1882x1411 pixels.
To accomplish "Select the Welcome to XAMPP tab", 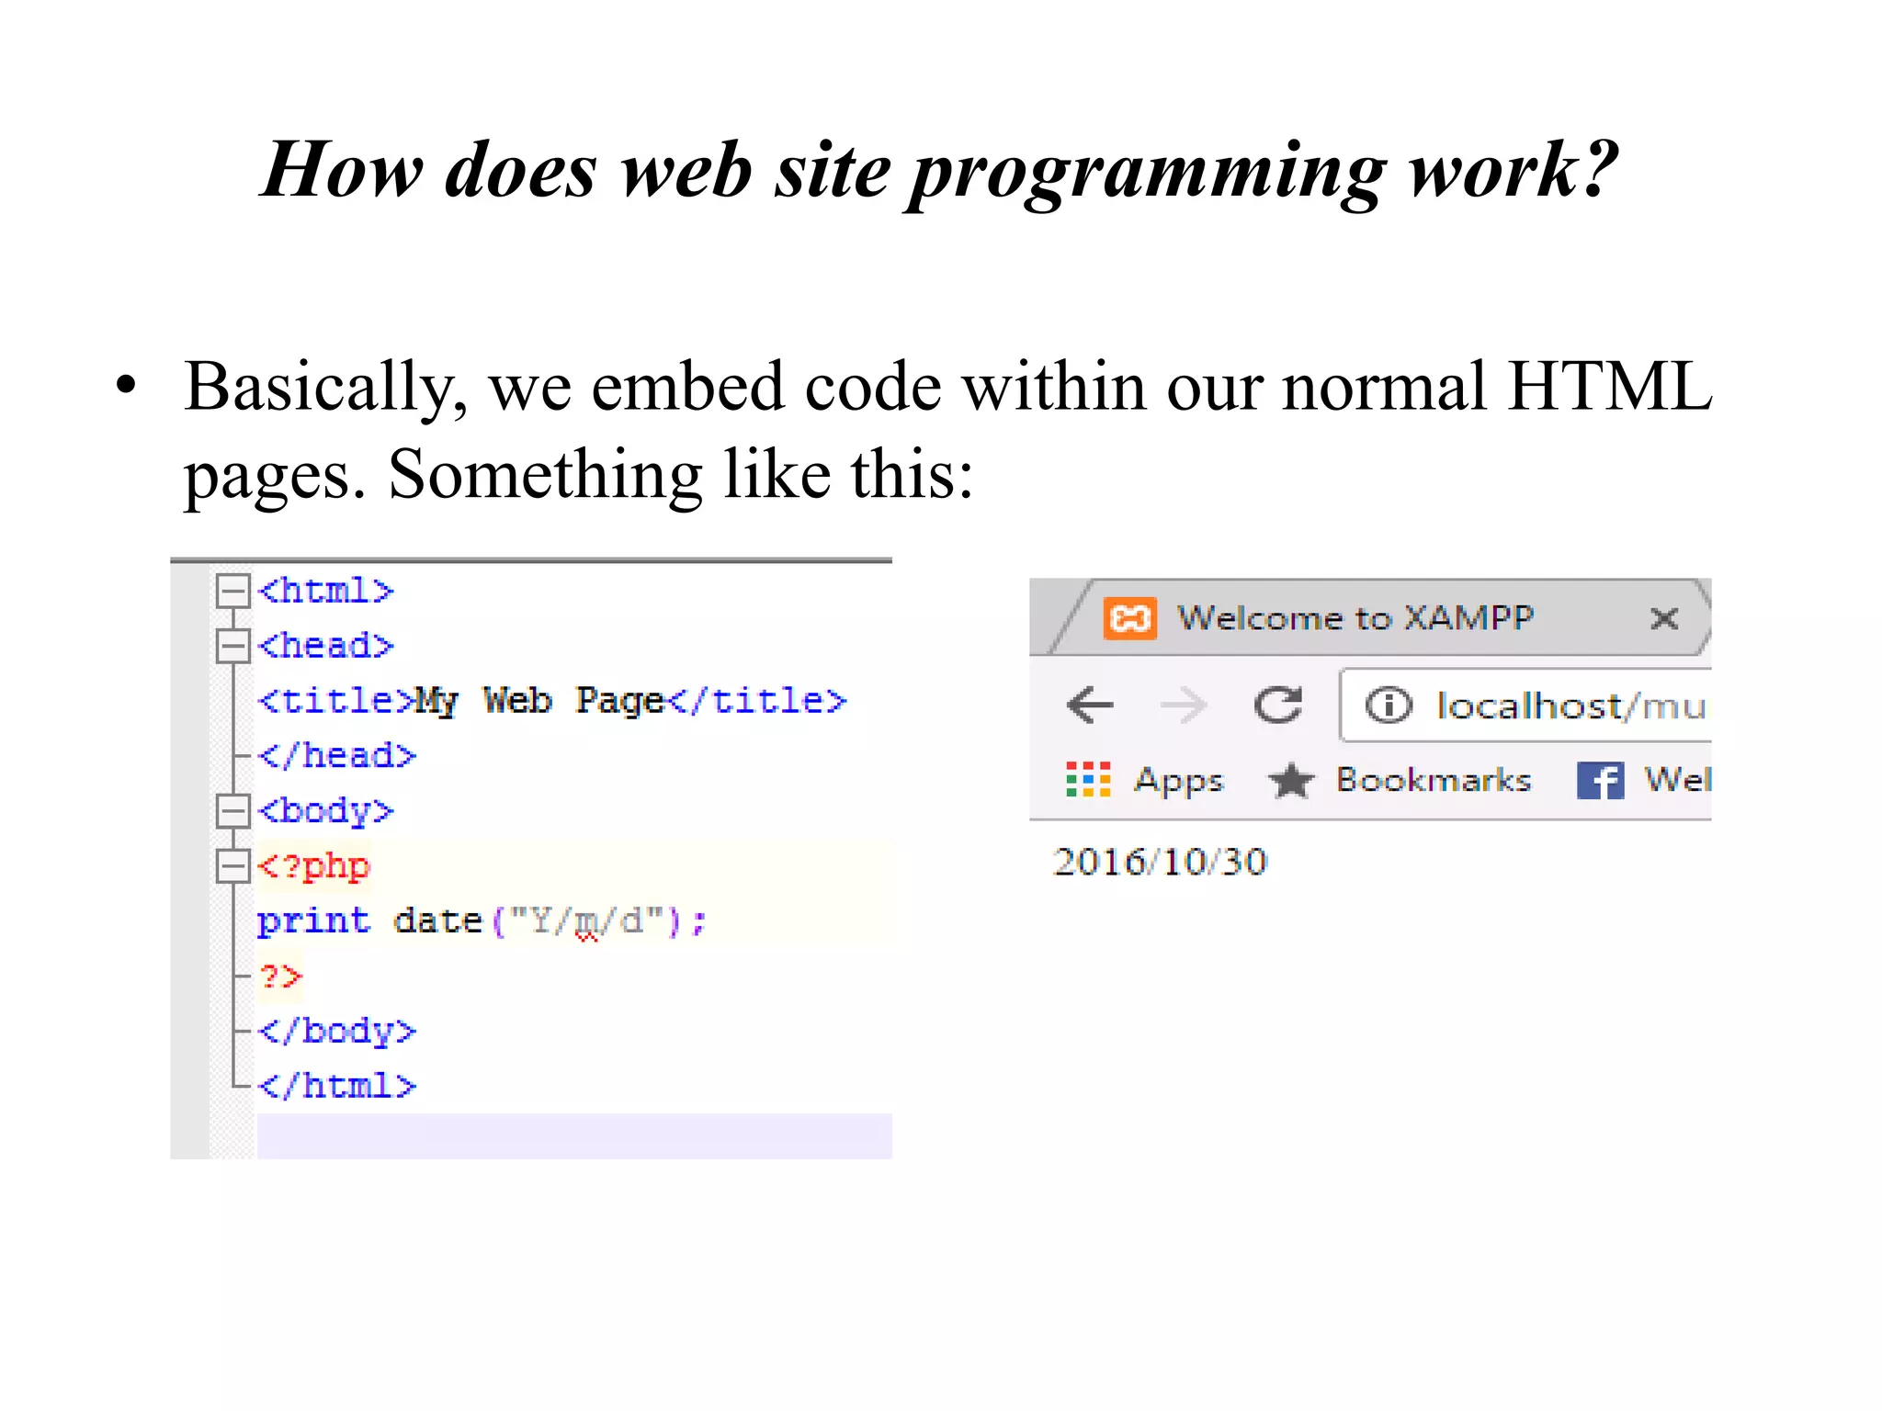I will (1378, 617).
